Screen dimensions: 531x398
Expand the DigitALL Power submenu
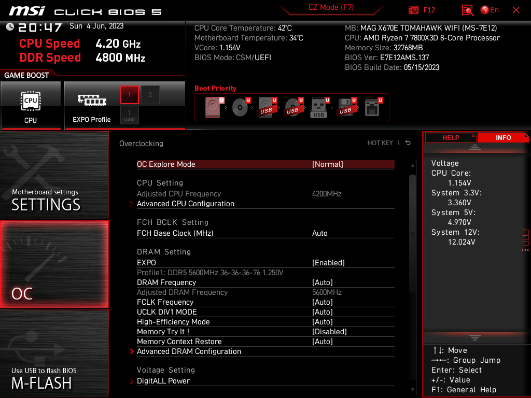163,381
